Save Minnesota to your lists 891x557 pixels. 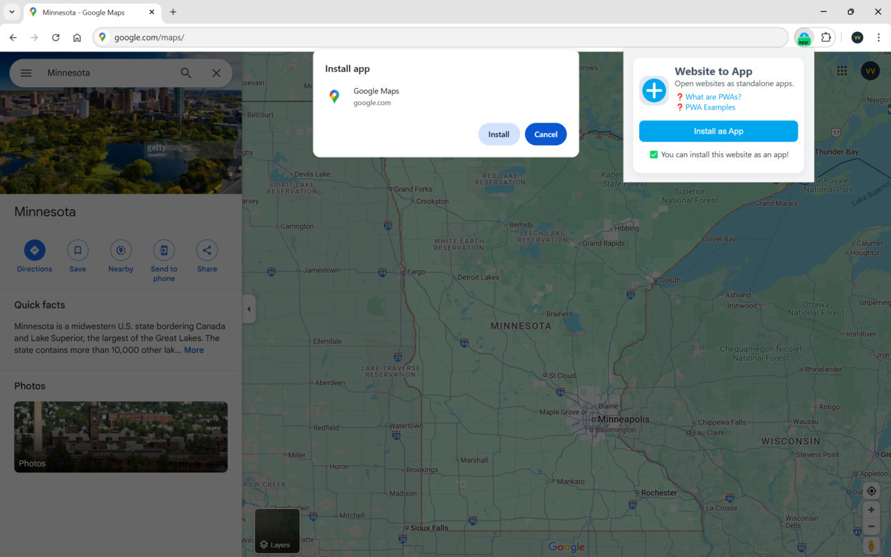pyautogui.click(x=78, y=256)
